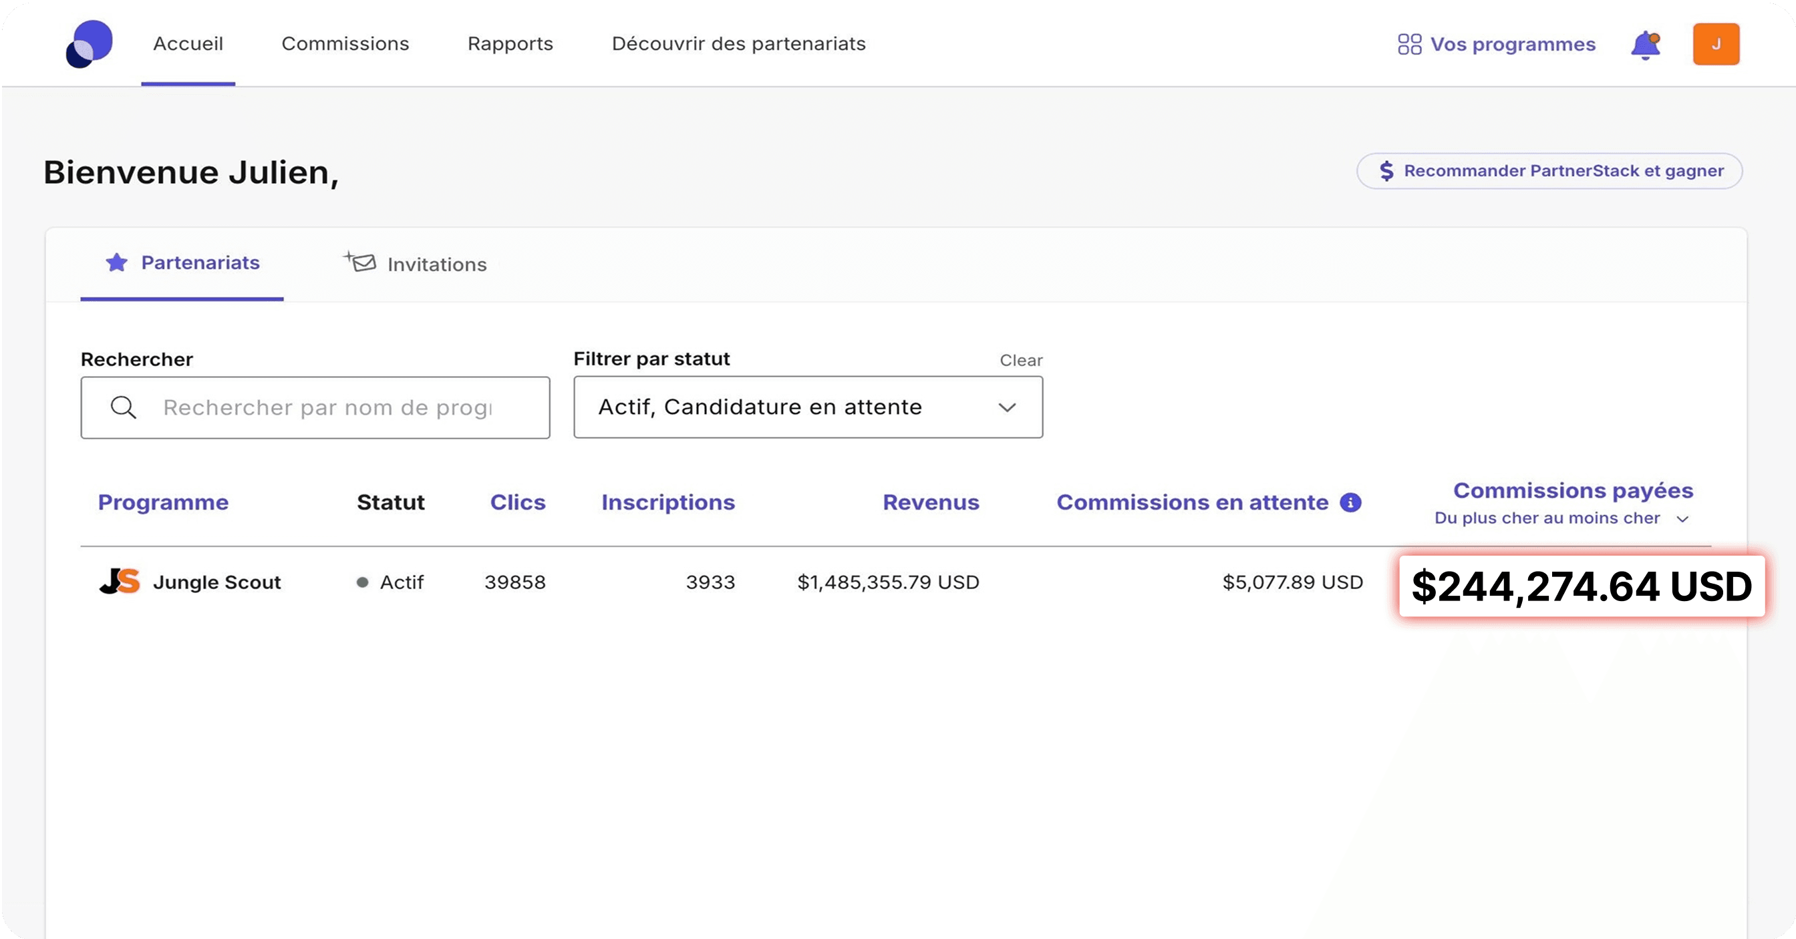Click the Actif status dot
The image size is (1796, 939).
(363, 582)
